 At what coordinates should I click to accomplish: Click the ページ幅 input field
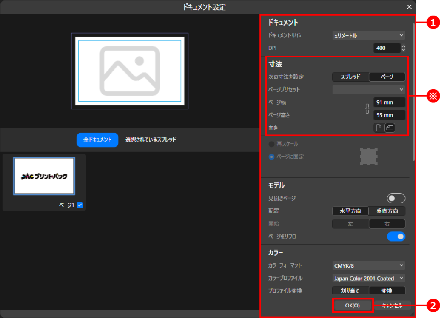pyautogui.click(x=389, y=103)
